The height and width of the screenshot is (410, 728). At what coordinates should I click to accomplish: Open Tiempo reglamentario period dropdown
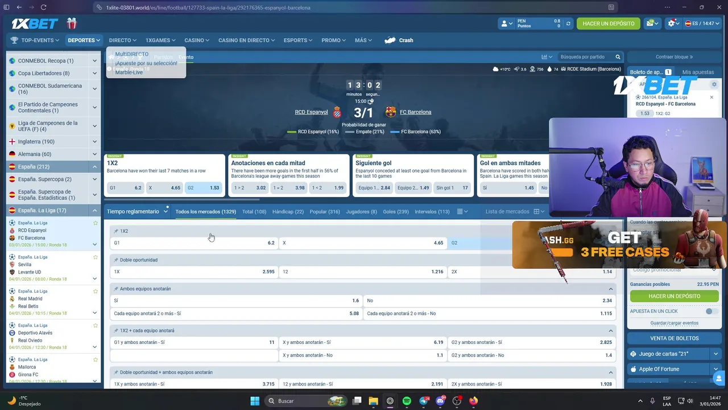pyautogui.click(x=137, y=212)
